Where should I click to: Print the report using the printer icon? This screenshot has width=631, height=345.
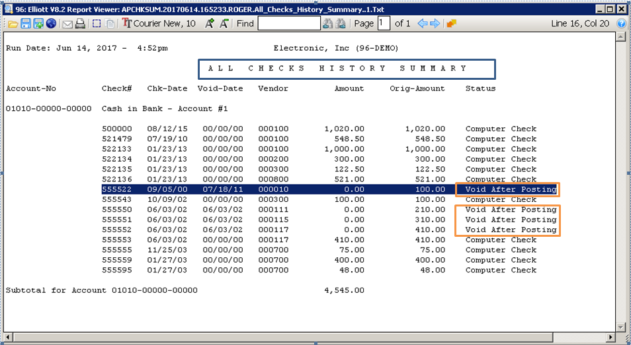tap(80, 24)
